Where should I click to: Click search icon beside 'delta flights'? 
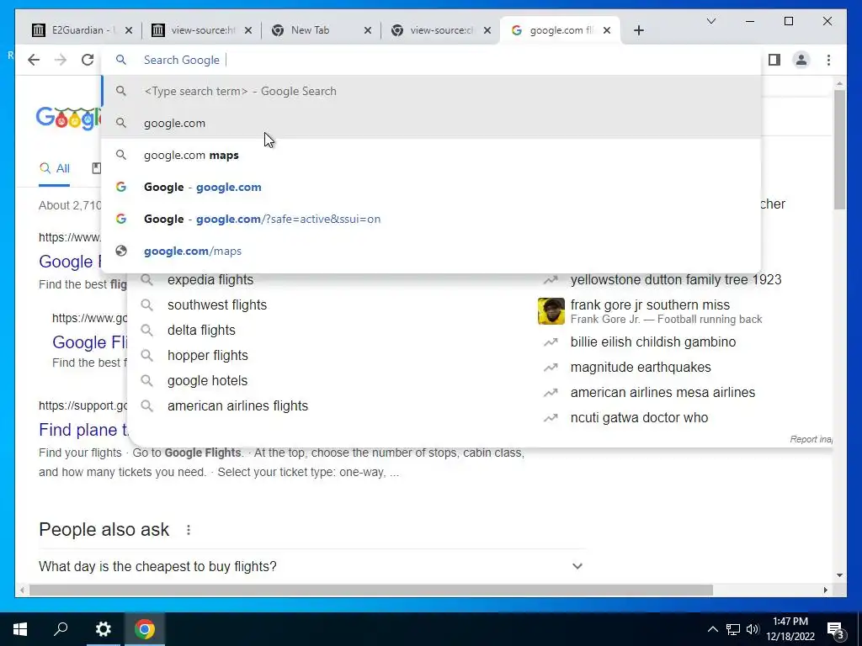pos(146,330)
